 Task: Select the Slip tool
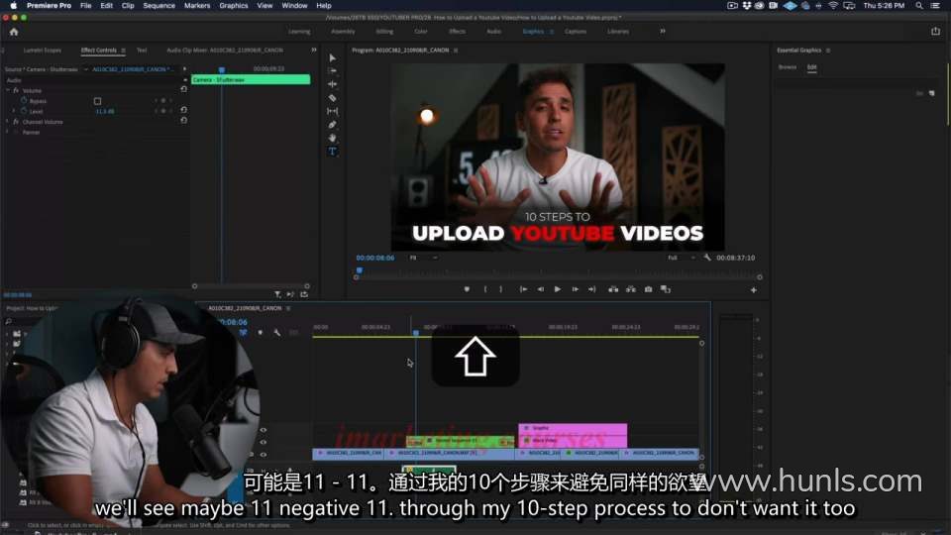[333, 111]
